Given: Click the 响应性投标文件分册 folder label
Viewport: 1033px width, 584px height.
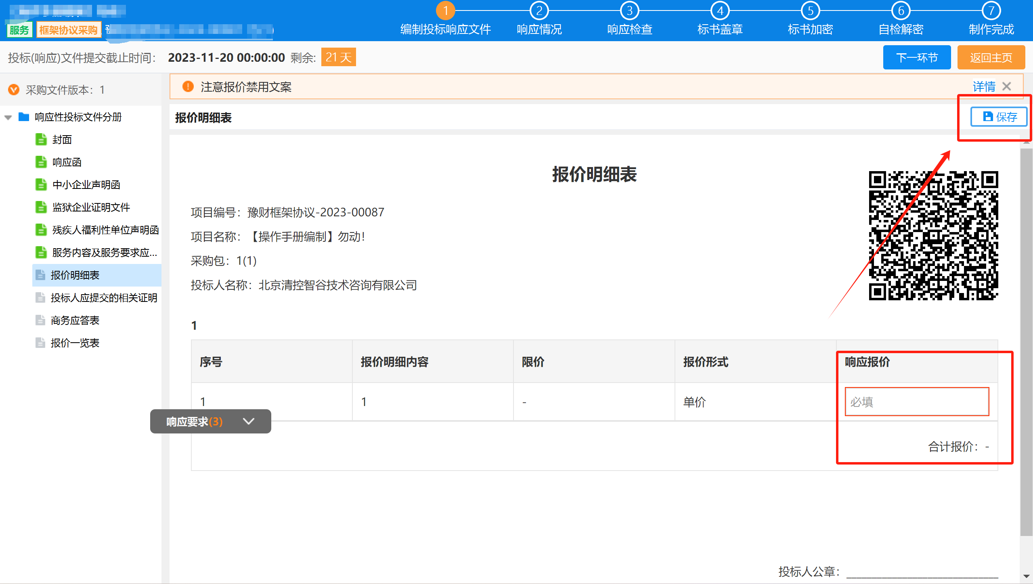Looking at the screenshot, I should [78, 117].
